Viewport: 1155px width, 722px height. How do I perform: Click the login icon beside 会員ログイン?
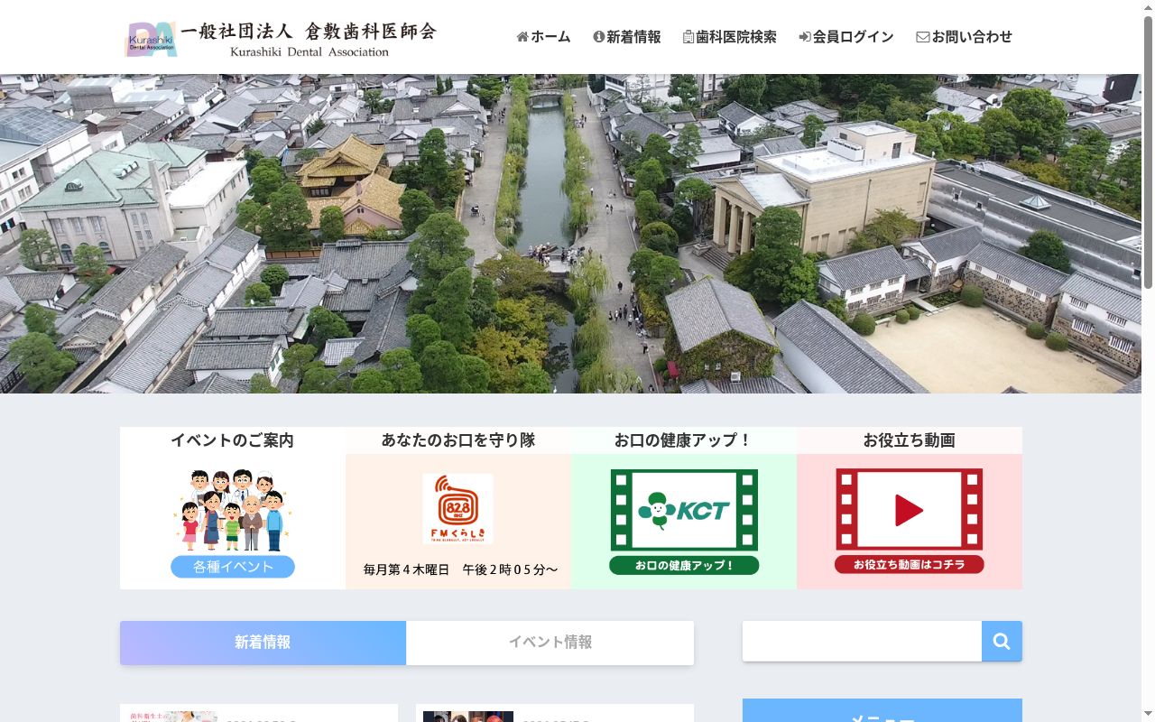coord(805,37)
